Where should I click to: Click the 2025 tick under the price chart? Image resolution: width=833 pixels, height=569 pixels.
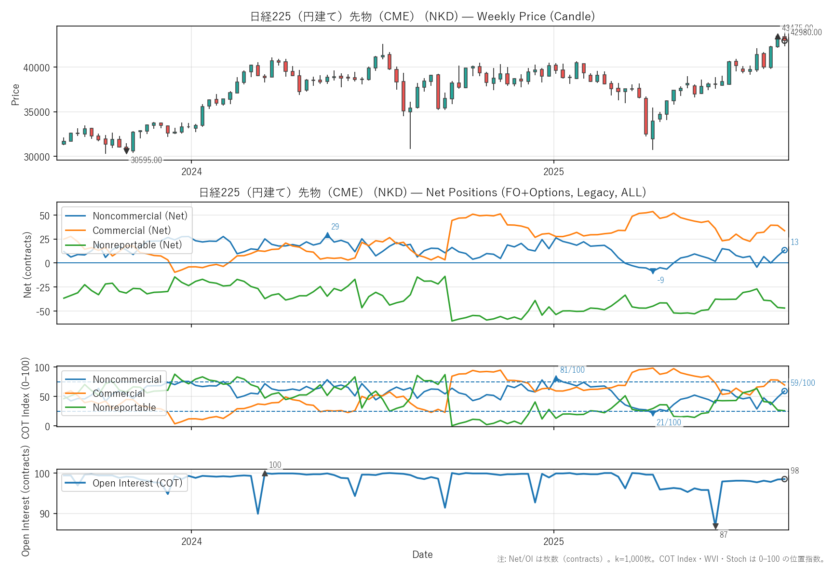[553, 172]
